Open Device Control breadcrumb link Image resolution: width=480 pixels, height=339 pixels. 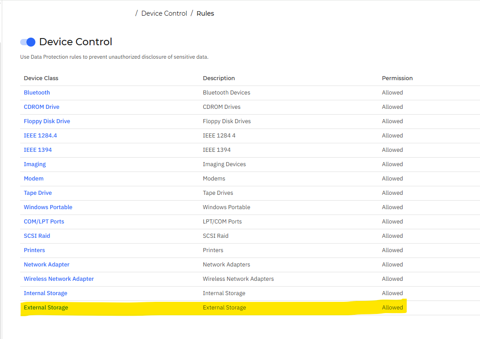tap(164, 13)
